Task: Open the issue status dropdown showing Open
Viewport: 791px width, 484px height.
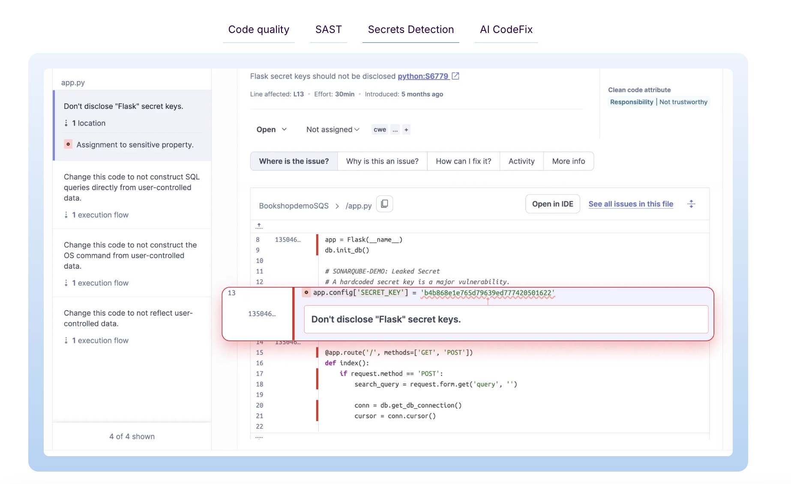Action: [271, 130]
